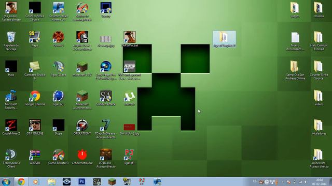Open the Counter-Strike Xtreme V6 shortcut
This screenshot has width=332, height=186.
(x=59, y=11)
